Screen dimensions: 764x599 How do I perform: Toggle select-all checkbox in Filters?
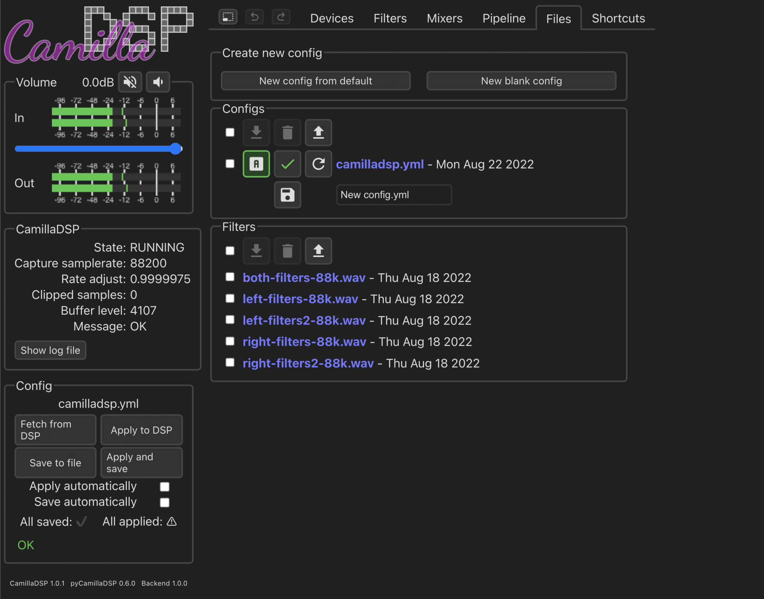230,251
